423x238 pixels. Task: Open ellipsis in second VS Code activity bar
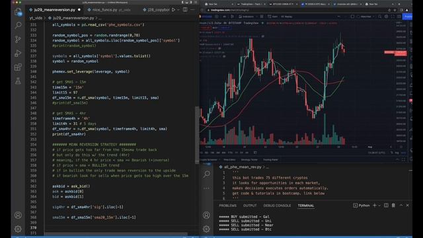[x=207, y=188]
